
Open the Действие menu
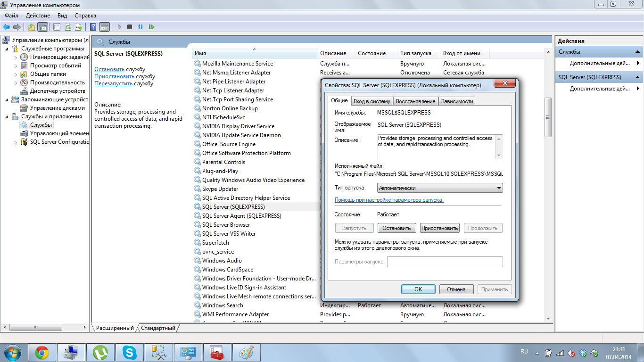tap(38, 16)
